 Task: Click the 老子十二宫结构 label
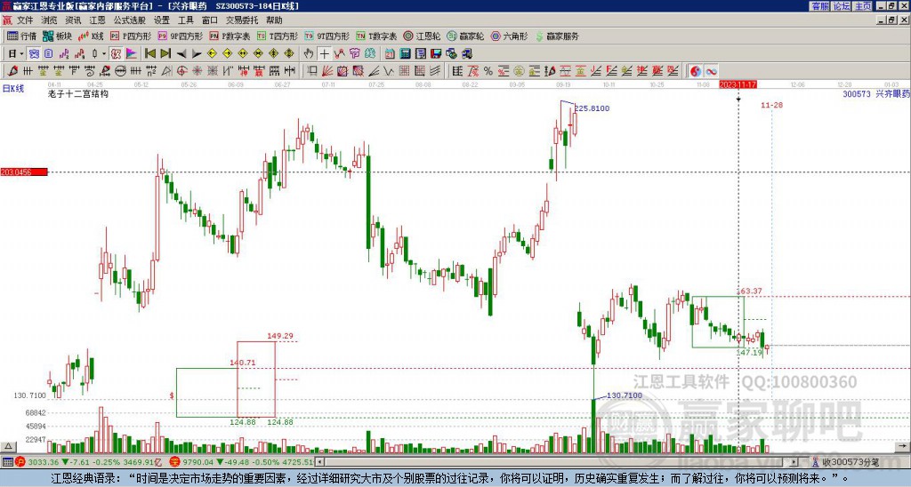[78, 93]
